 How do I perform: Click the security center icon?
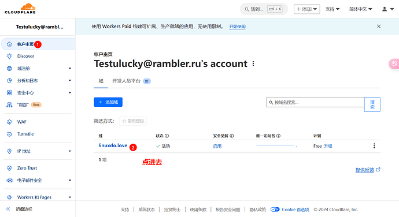(x=9, y=93)
